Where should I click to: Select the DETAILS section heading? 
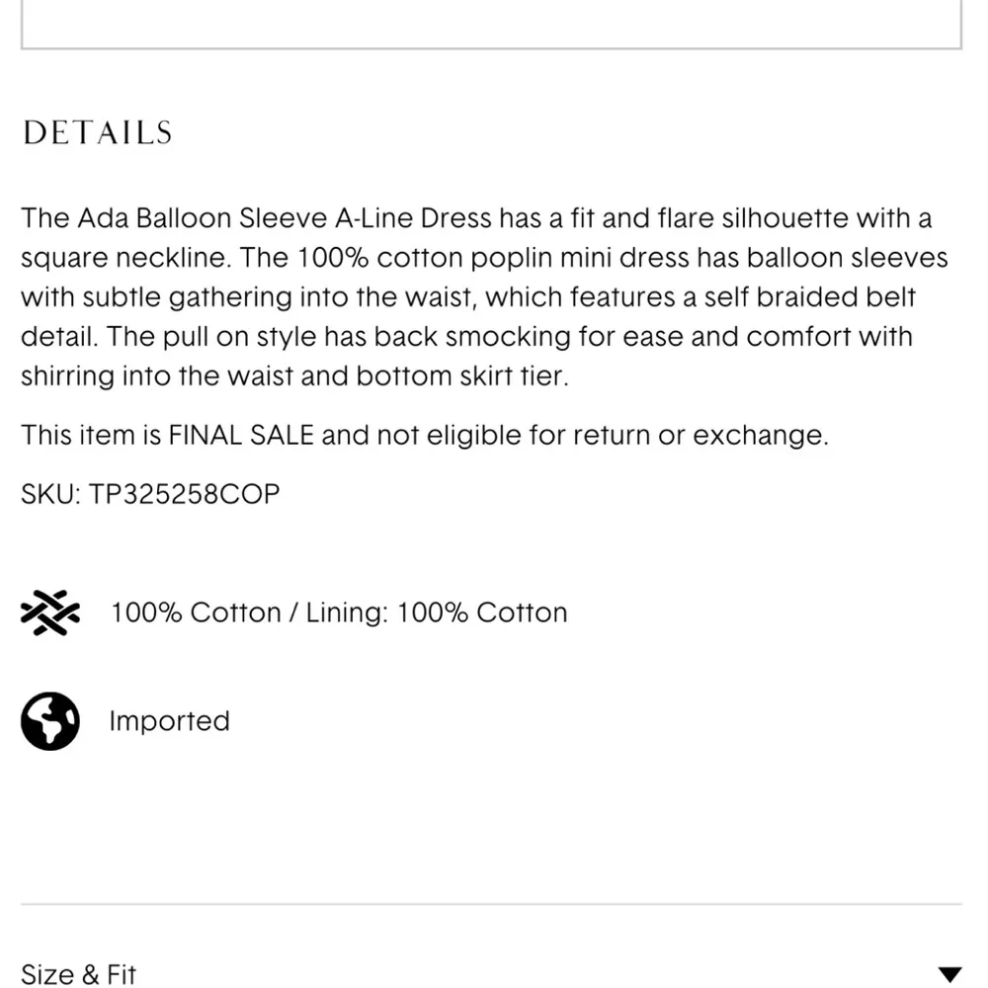pos(97,133)
